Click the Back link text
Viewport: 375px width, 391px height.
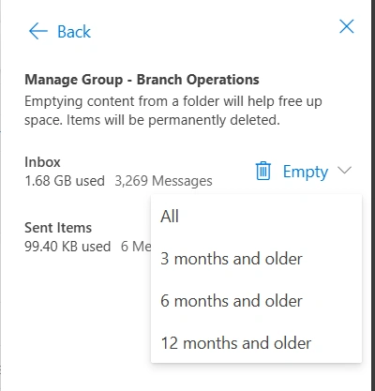(x=74, y=32)
